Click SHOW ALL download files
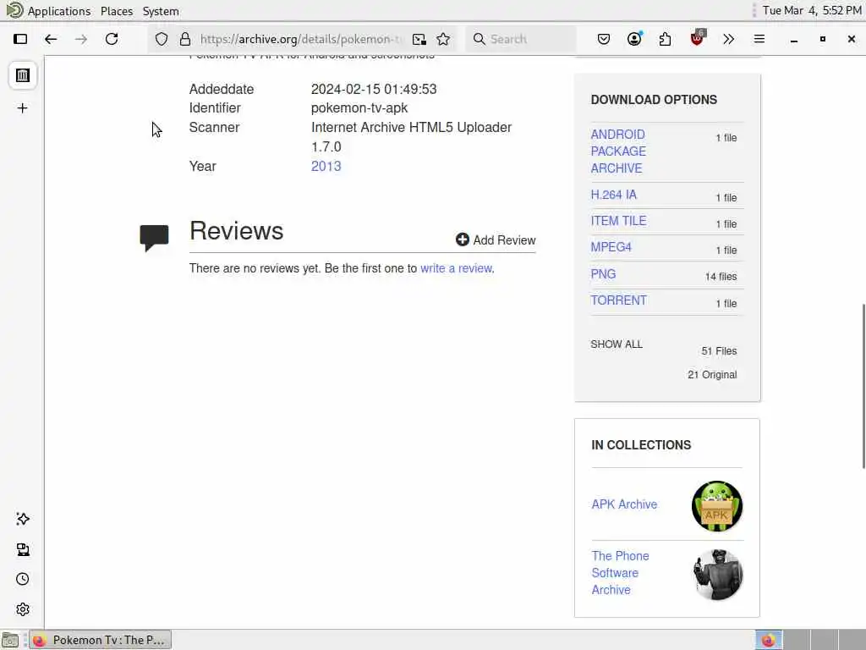 pos(617,344)
